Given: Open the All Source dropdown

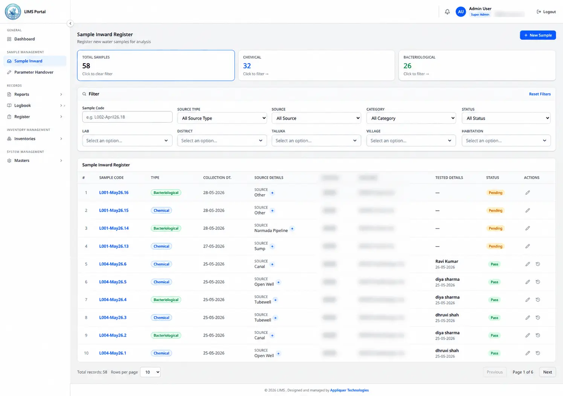Looking at the screenshot, I should point(316,118).
